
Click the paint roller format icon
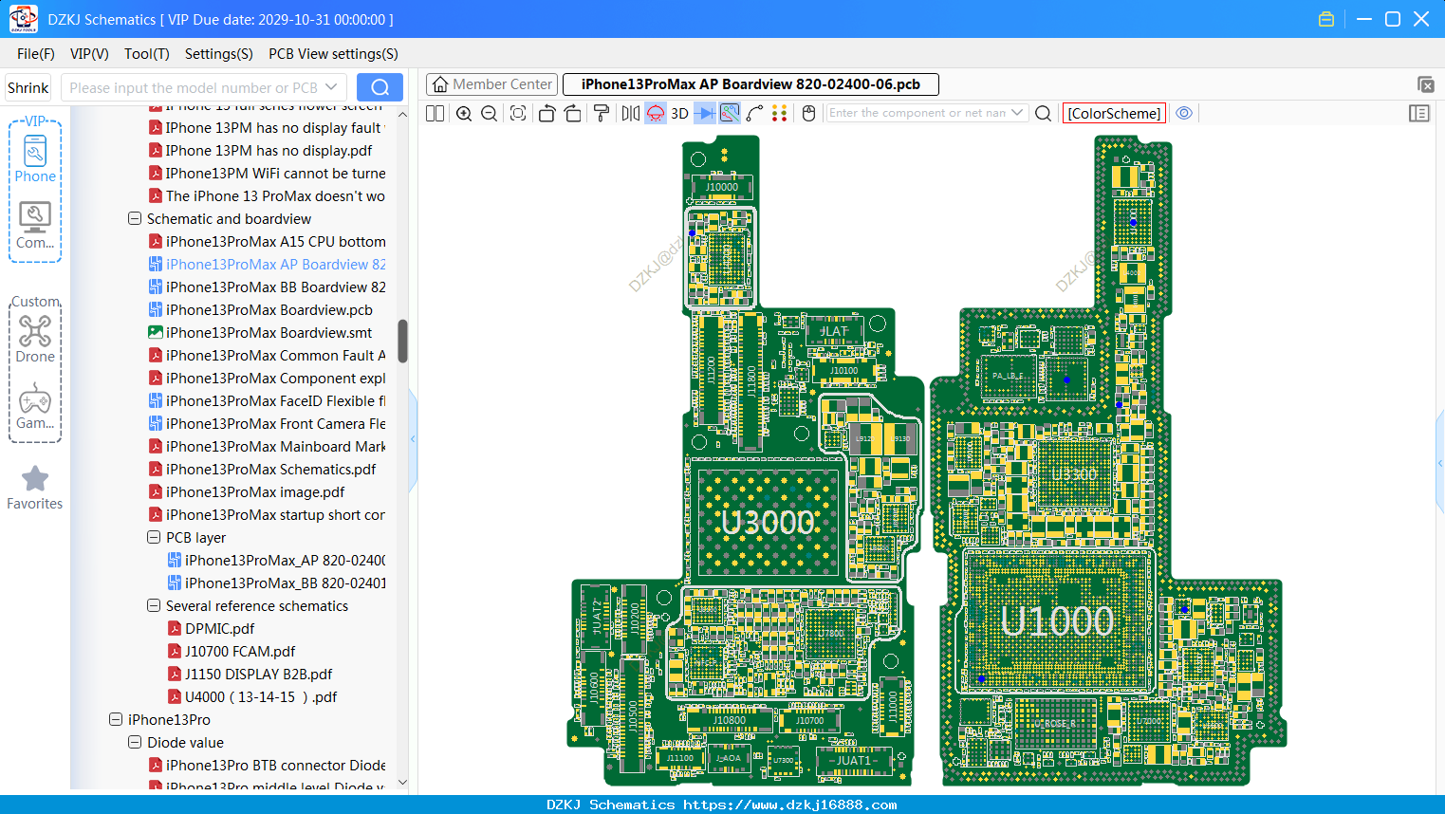pyautogui.click(x=602, y=114)
